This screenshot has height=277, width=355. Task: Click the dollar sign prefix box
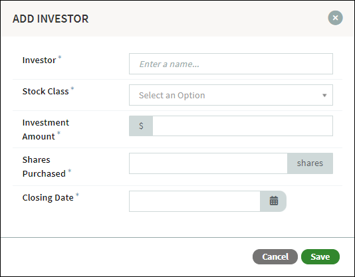pyautogui.click(x=141, y=126)
